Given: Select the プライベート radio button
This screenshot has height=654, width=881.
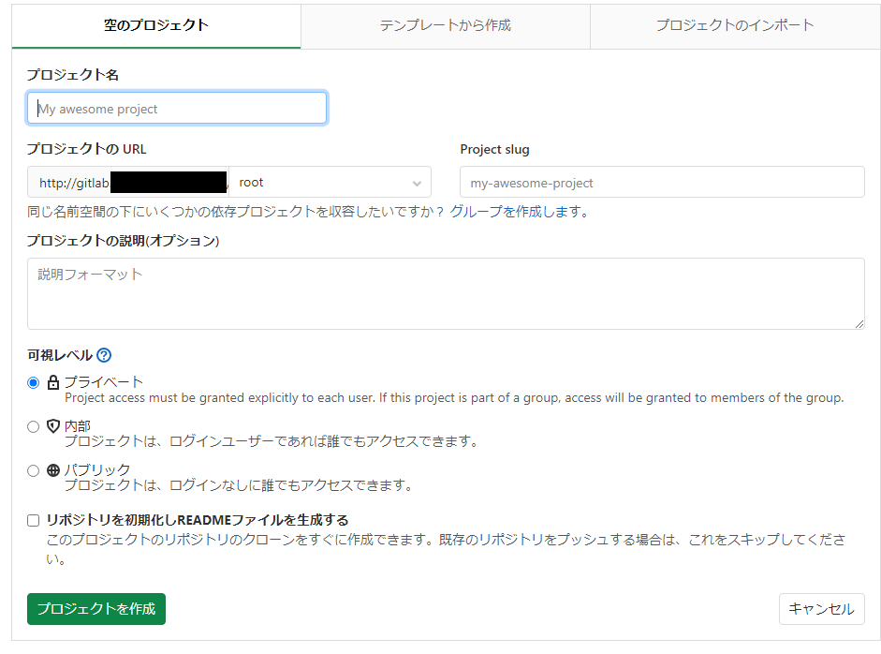Looking at the screenshot, I should tap(33, 381).
